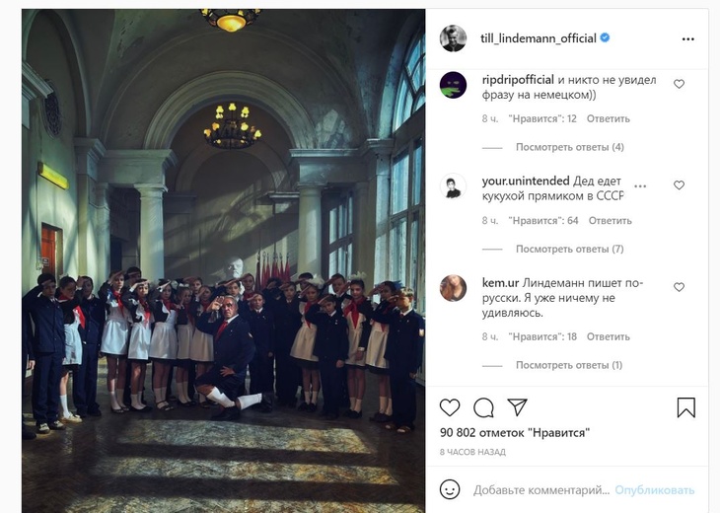Reply to ripdripofficial's comment via Ответить

(608, 118)
